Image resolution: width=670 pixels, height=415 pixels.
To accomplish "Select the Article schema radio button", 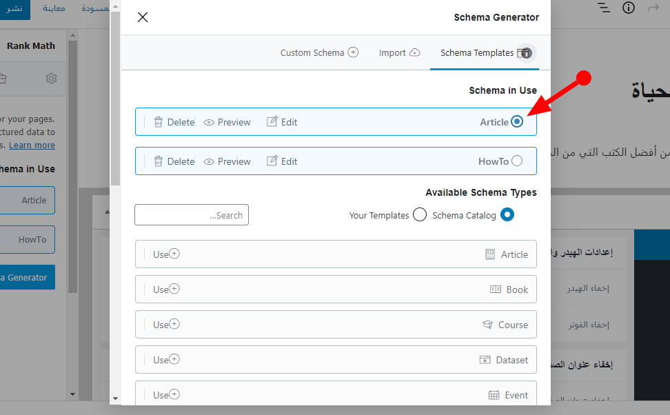I will 517,122.
